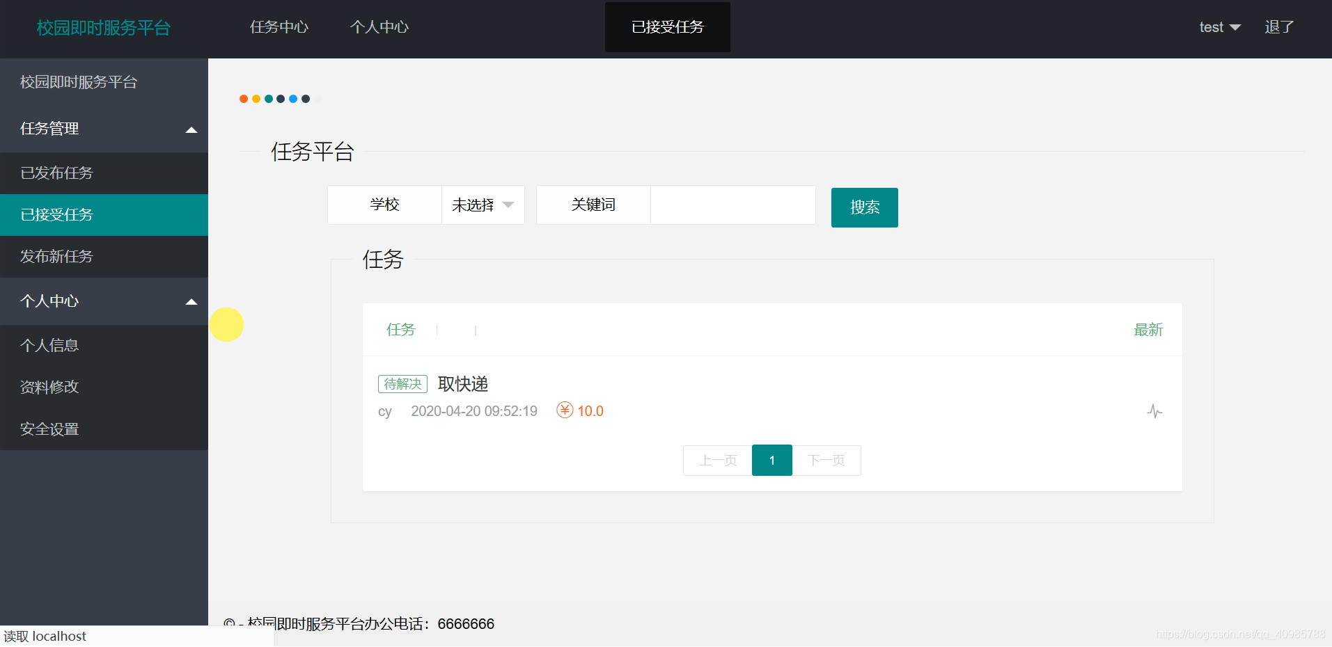Click the teal dot in the color row
This screenshot has width=1332, height=647.
269,99
